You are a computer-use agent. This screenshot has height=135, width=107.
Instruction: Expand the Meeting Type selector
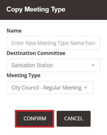pyautogui.click(x=49, y=88)
